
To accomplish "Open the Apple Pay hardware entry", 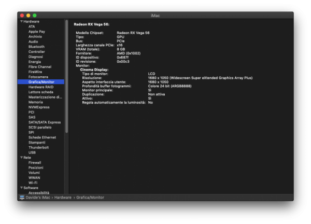I will [37, 32].
